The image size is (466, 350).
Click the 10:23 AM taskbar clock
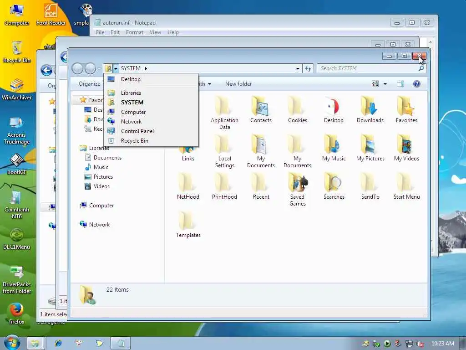(x=442, y=344)
